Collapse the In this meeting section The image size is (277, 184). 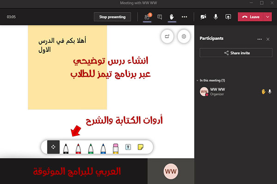coord(197,80)
